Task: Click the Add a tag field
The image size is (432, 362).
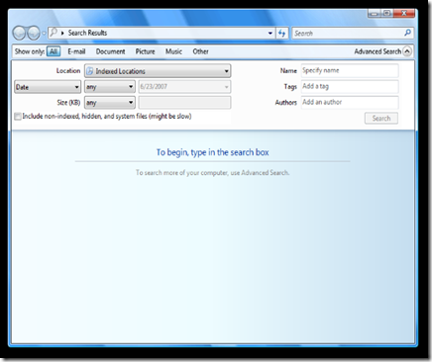Action: (350, 86)
